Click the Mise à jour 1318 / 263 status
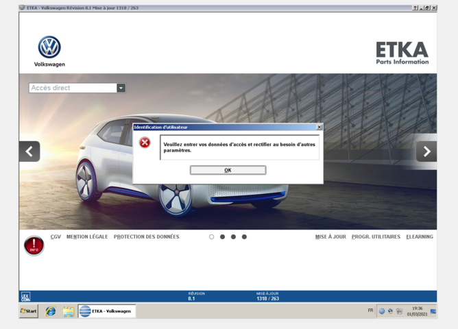 click(267, 296)
